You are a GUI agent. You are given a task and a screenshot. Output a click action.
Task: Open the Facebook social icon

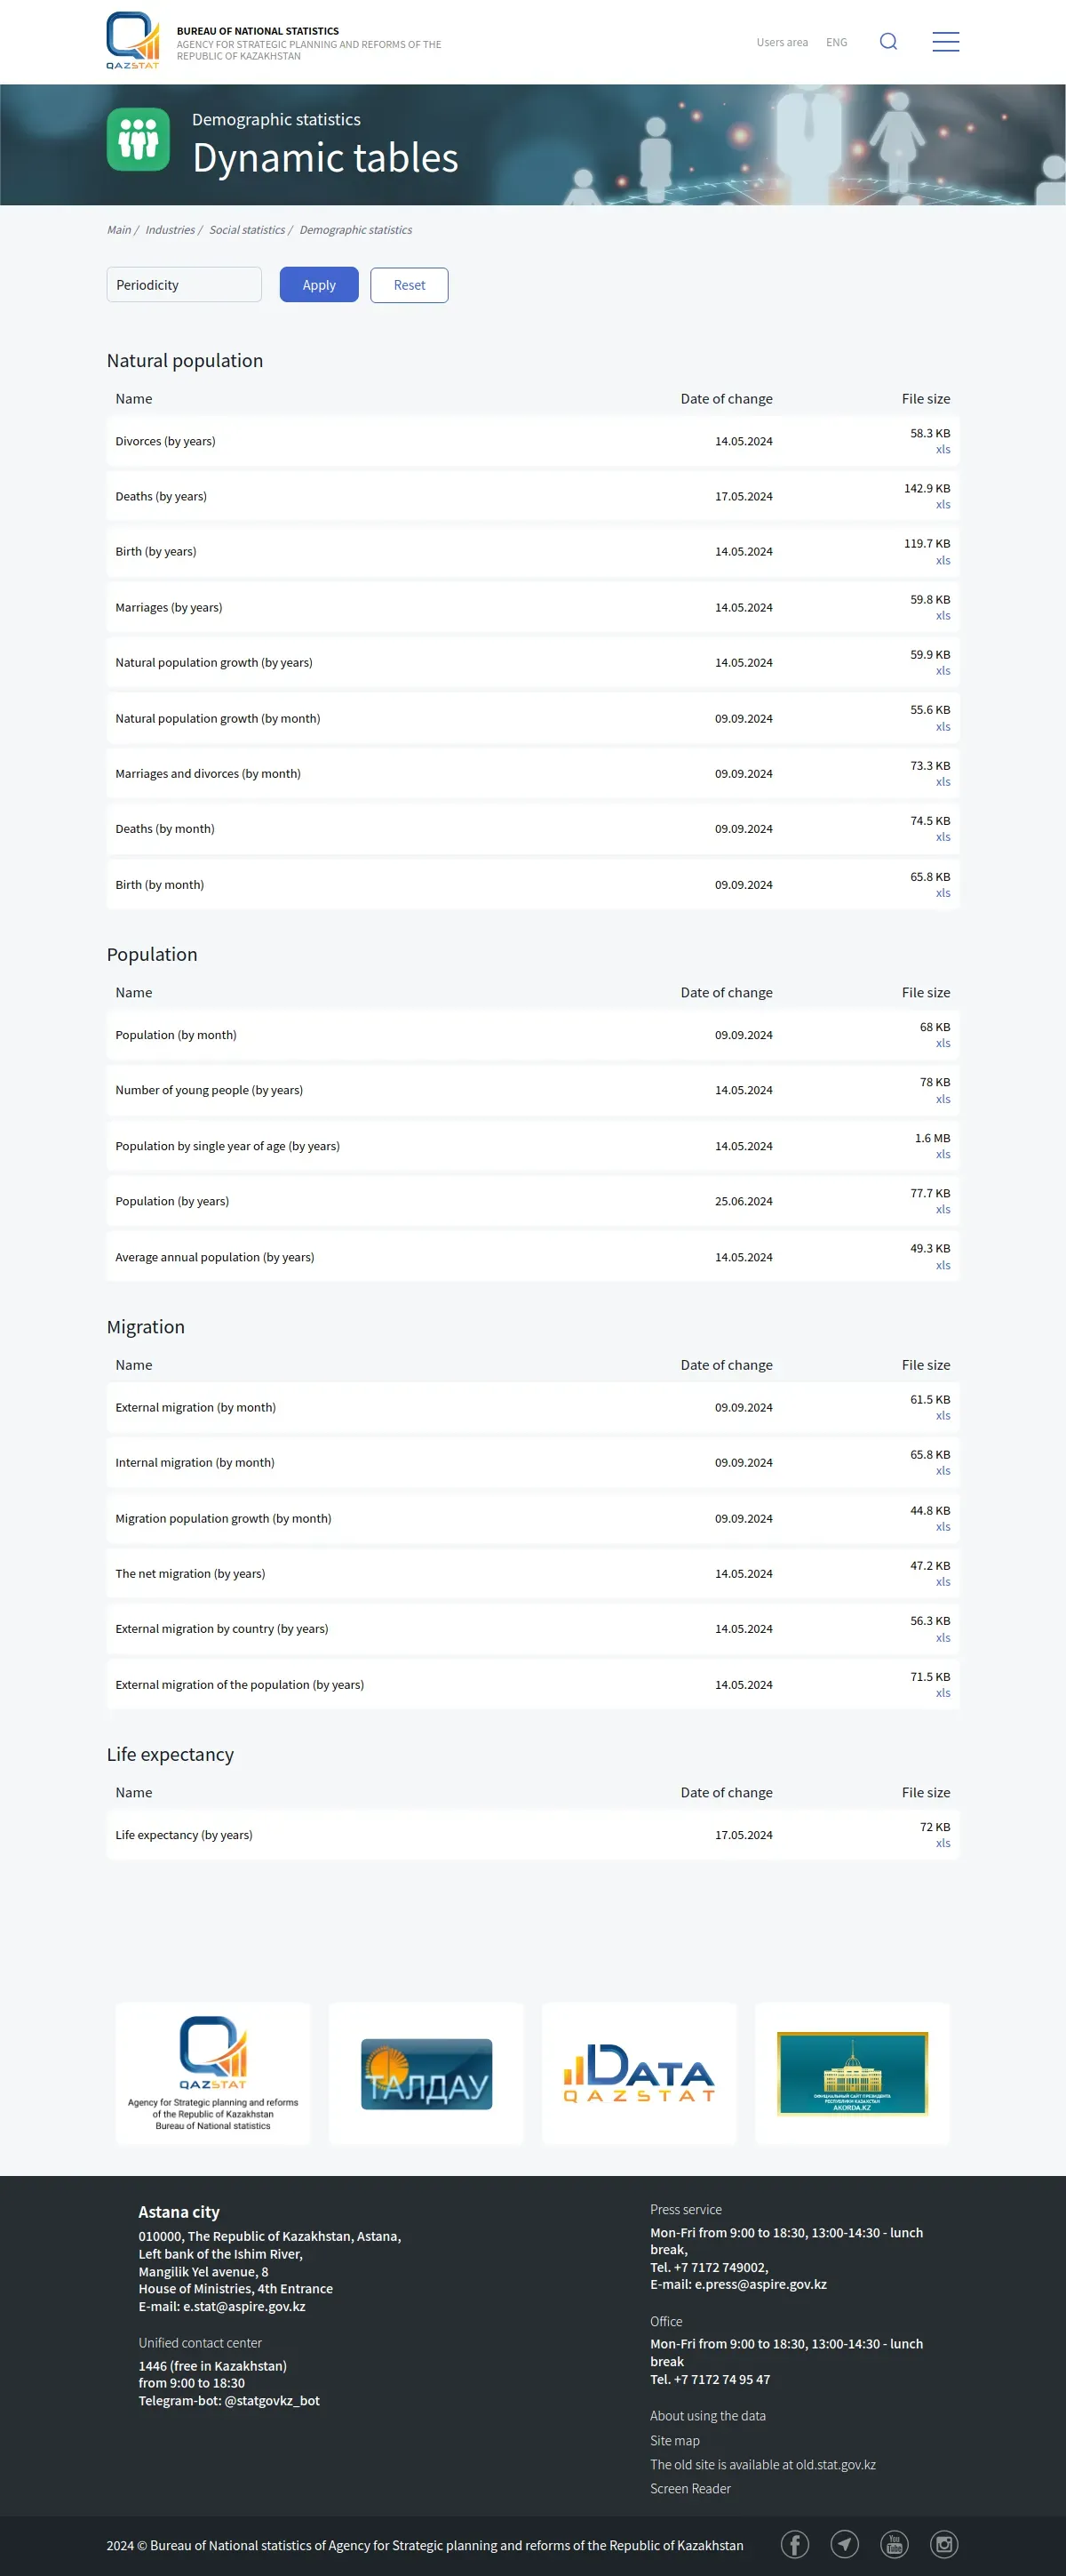794,2543
